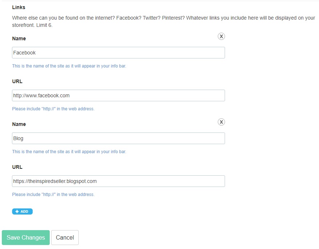The image size is (319, 249).
Task: Cancel editing the links
Action: point(65,237)
